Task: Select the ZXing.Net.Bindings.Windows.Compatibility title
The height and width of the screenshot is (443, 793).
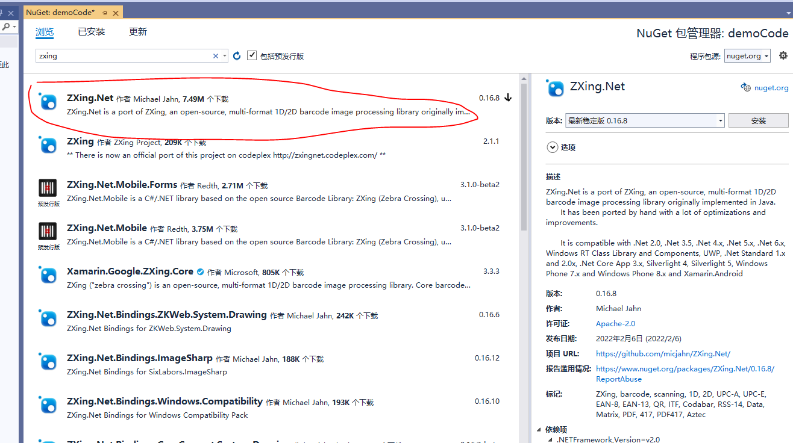Action: point(165,401)
